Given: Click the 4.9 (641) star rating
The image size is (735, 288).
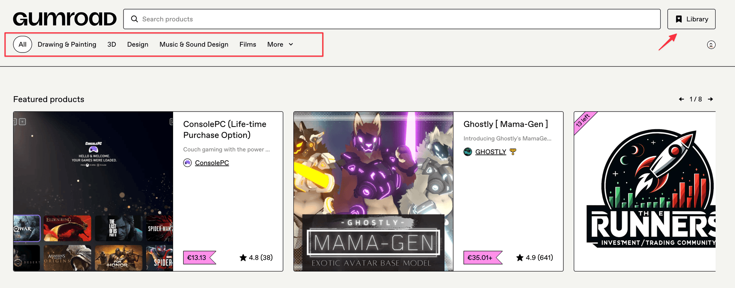Looking at the screenshot, I should pos(535,258).
